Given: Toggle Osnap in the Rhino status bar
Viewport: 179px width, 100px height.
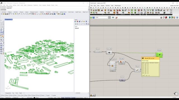Looking at the screenshot, I should 63,97.
